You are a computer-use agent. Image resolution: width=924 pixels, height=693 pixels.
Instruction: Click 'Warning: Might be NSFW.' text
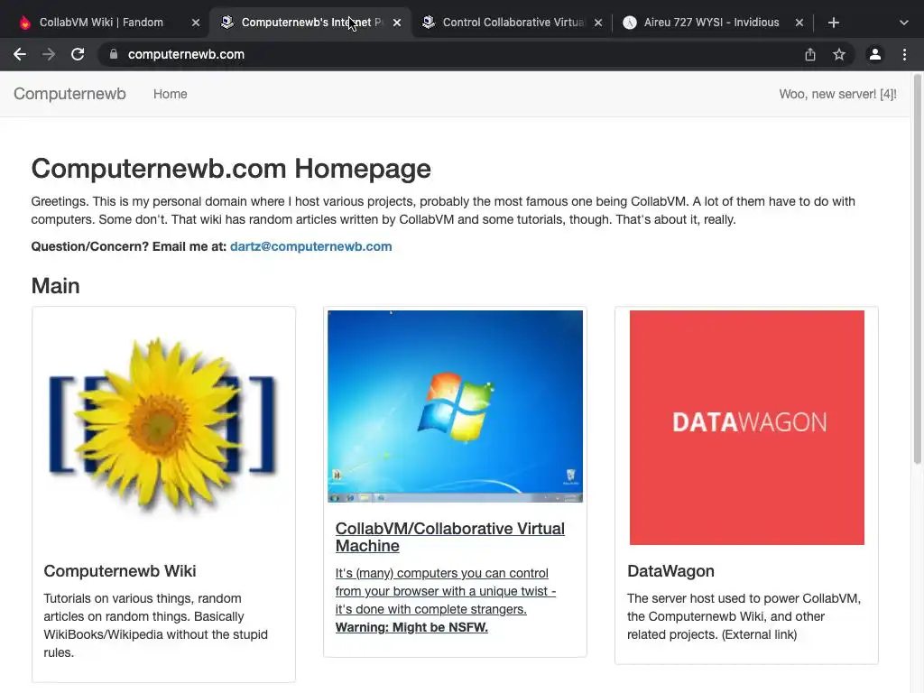click(411, 628)
